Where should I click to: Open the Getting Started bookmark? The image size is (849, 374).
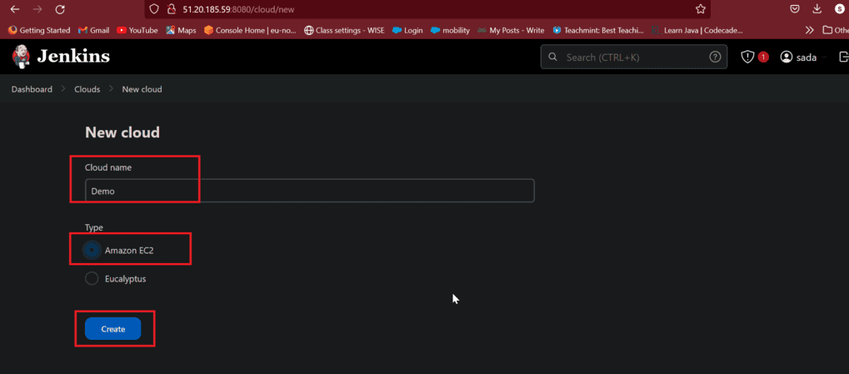(x=39, y=30)
